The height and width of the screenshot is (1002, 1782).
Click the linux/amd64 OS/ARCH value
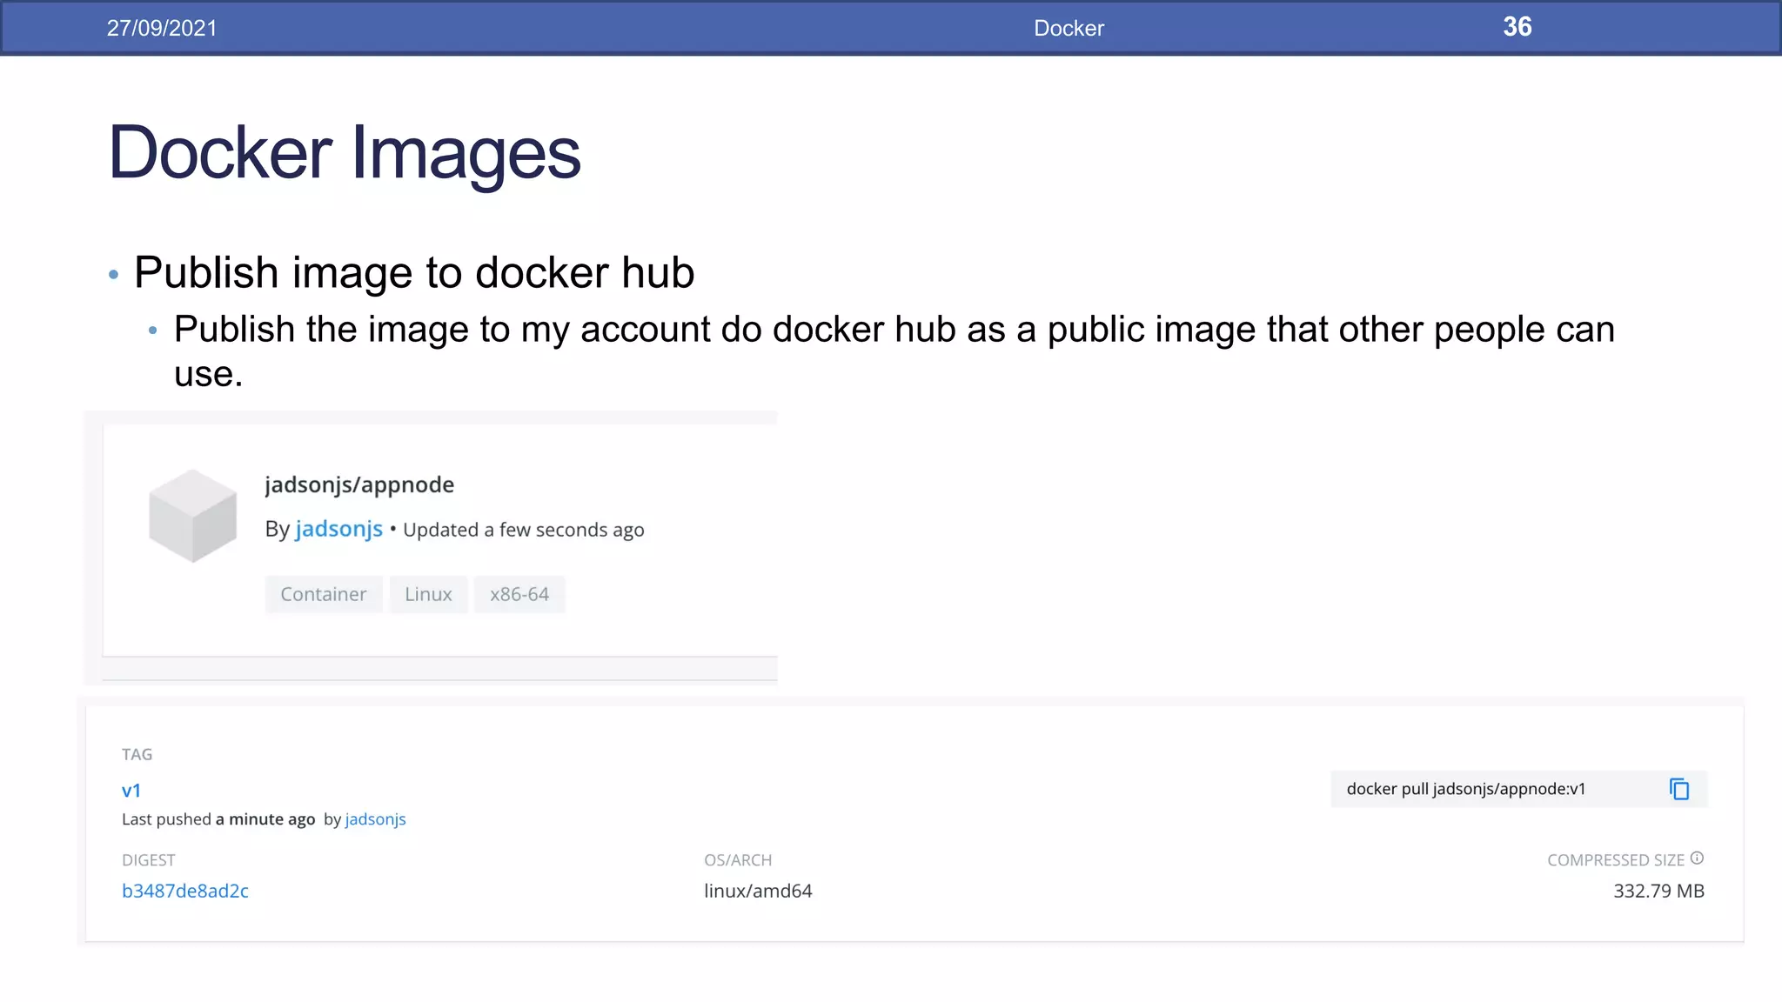tap(758, 891)
